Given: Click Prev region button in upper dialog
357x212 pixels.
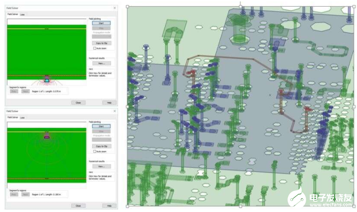Looking at the screenshot, I should 14,91.
